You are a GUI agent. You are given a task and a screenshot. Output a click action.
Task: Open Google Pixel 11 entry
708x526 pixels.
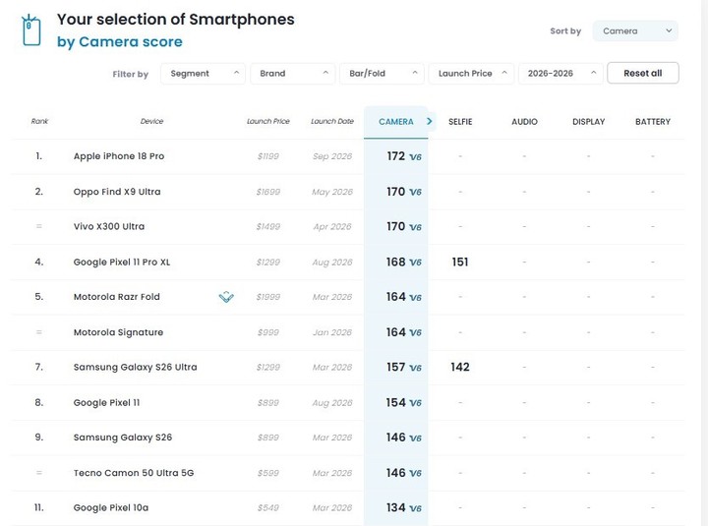pos(106,403)
